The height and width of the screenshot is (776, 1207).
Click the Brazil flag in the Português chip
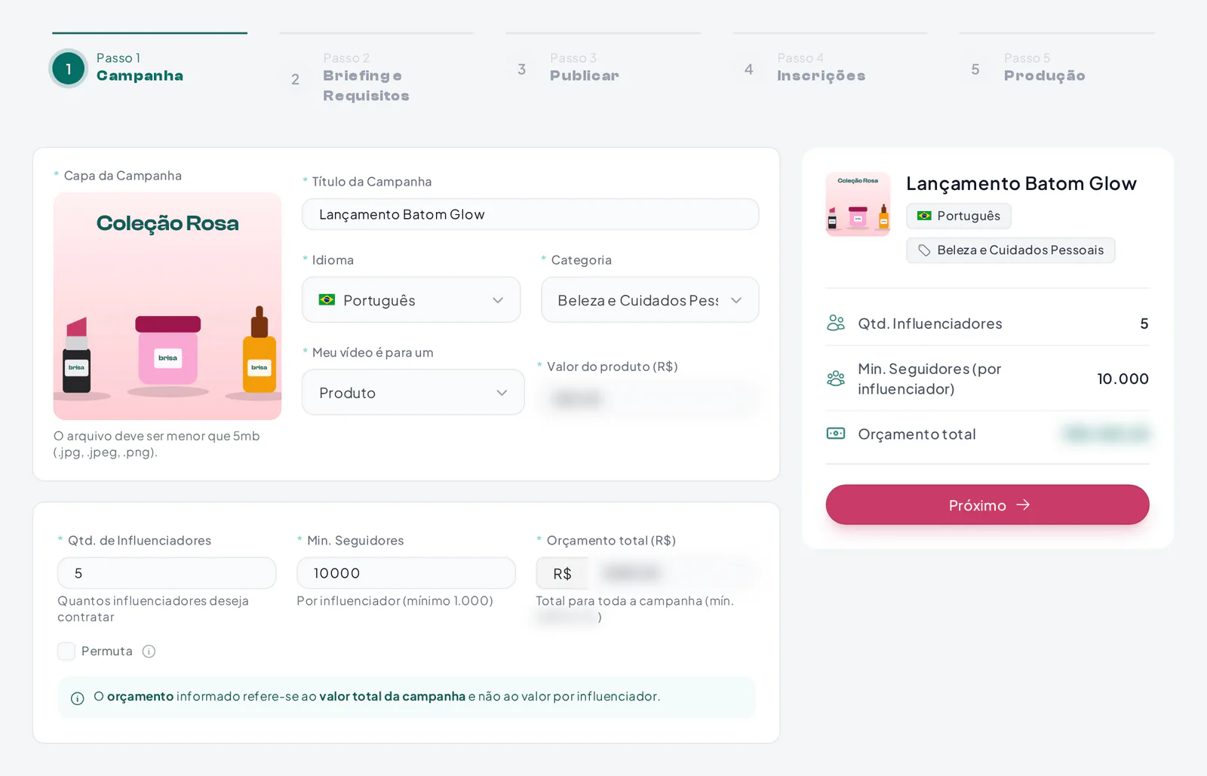pos(924,216)
